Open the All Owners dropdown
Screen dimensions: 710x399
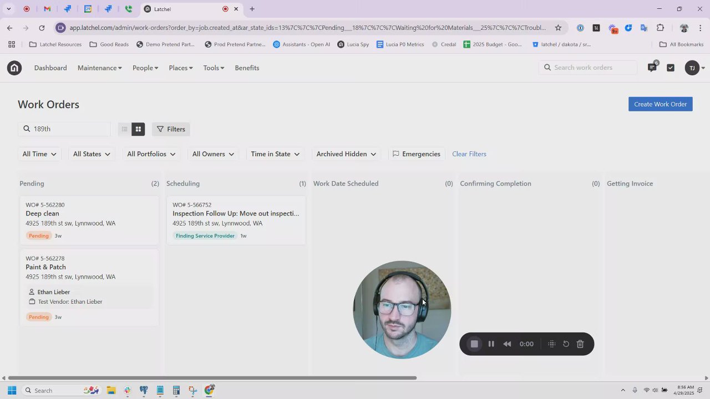point(213,154)
